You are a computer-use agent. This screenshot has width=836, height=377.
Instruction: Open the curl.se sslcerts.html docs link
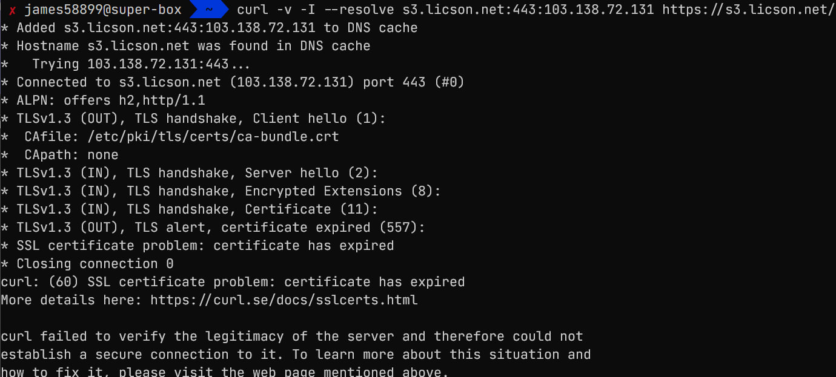click(x=284, y=300)
